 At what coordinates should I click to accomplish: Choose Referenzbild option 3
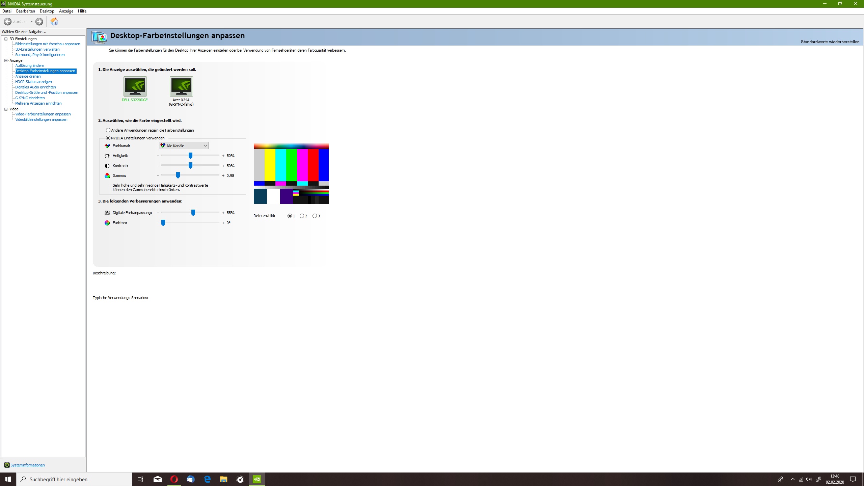[x=315, y=216]
